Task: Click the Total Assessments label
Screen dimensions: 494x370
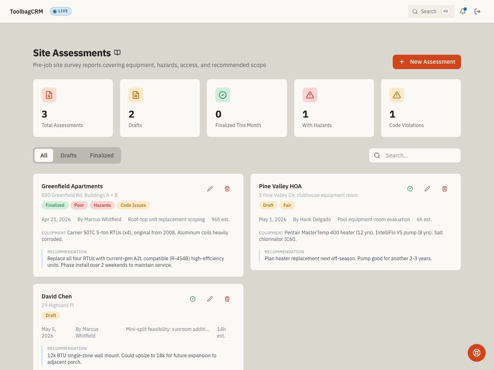Action: click(62, 125)
